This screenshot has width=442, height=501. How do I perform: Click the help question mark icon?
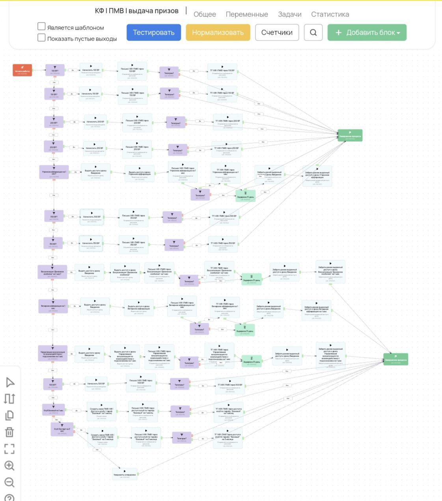coord(9,498)
